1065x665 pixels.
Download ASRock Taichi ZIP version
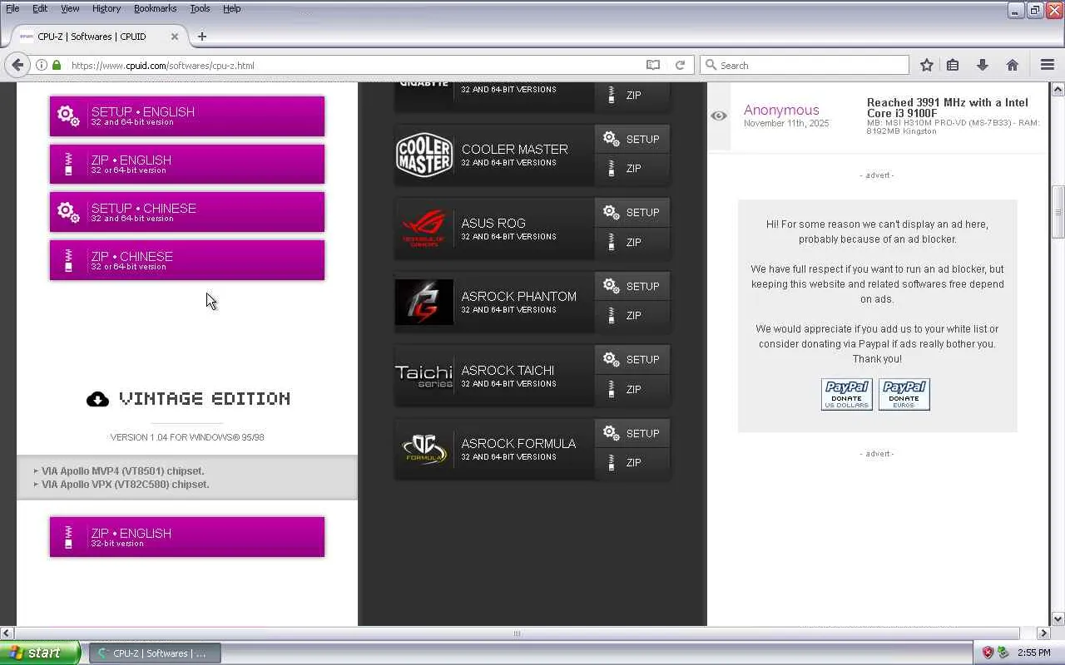point(632,389)
